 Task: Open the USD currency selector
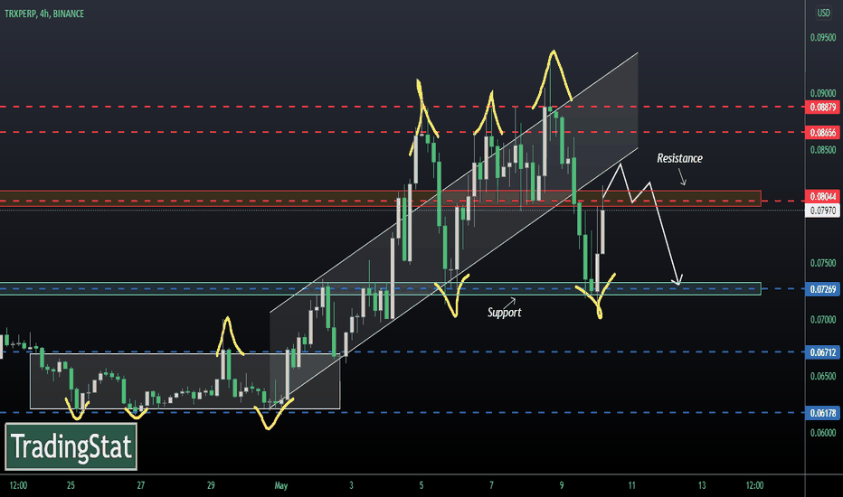click(824, 13)
